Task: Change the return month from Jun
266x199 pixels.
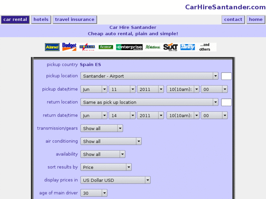Action: coord(94,115)
